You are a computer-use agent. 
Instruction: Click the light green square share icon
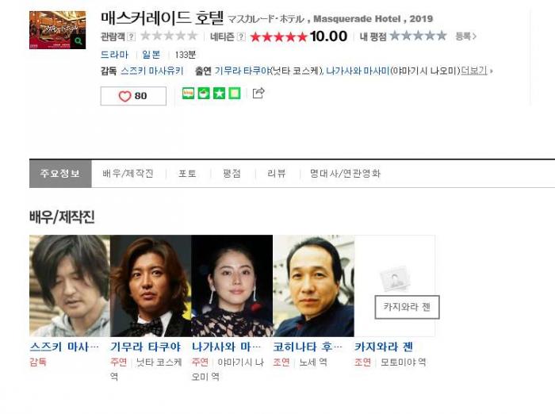pos(235,94)
